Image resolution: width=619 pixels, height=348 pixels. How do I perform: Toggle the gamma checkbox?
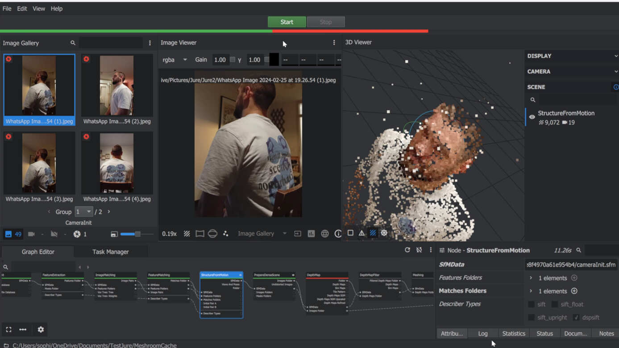click(x=267, y=59)
